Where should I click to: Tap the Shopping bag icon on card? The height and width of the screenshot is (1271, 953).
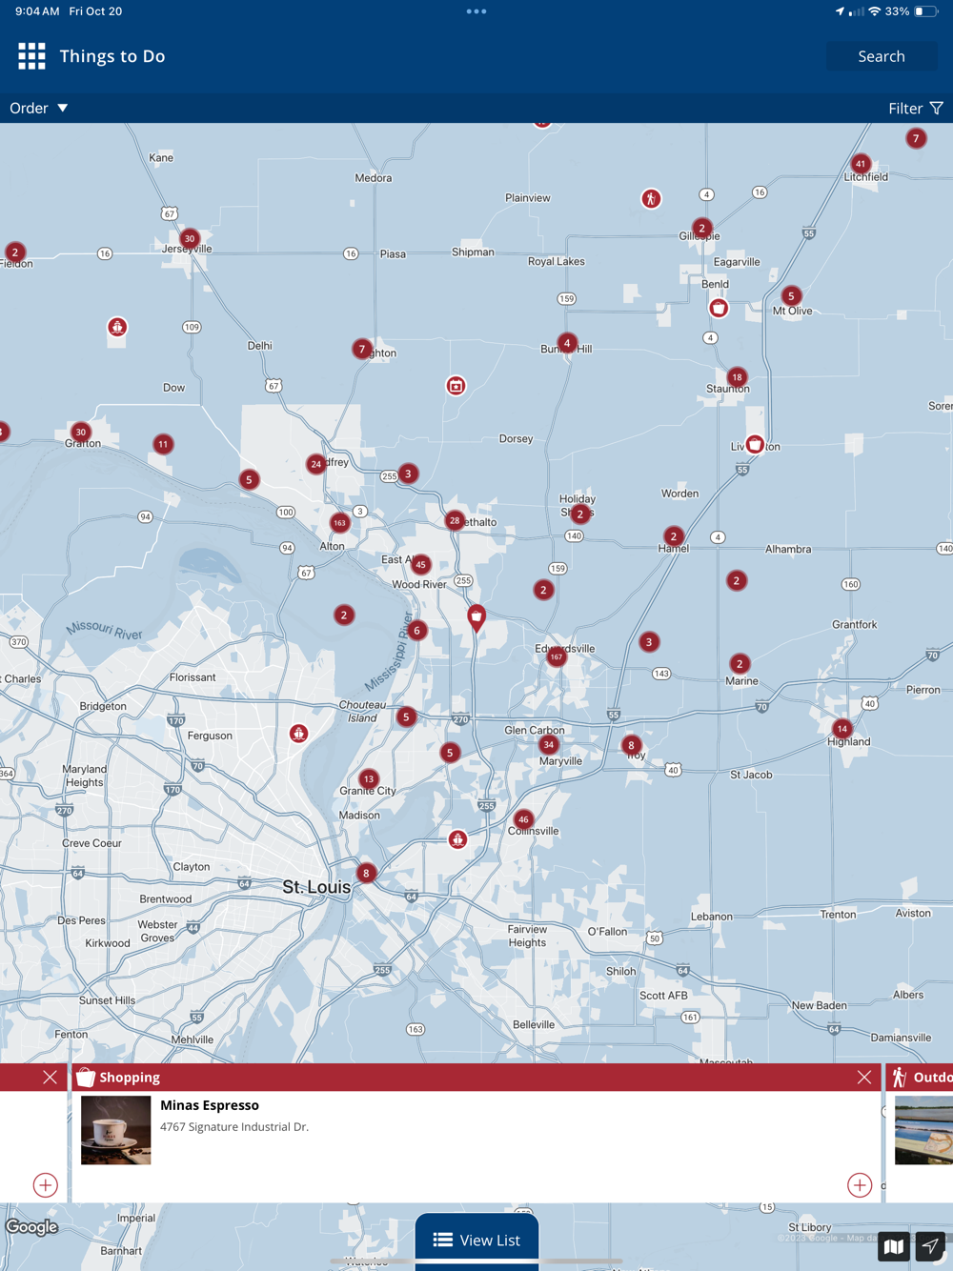point(86,1078)
